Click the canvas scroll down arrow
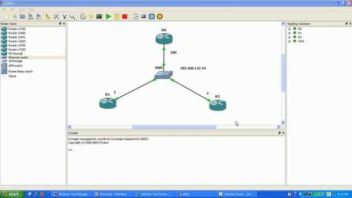This screenshot has width=352, height=198. coord(283,122)
